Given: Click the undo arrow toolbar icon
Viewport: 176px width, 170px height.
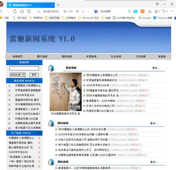Looking at the screenshot, I should tap(164, 11).
